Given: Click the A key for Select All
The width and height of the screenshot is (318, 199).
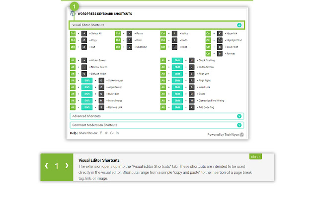Looking at the screenshot, I should pos(84,33).
